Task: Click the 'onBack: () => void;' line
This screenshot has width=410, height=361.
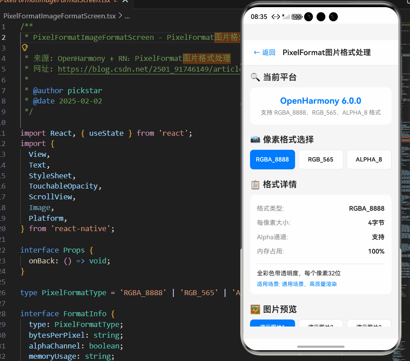Action: 69,261
